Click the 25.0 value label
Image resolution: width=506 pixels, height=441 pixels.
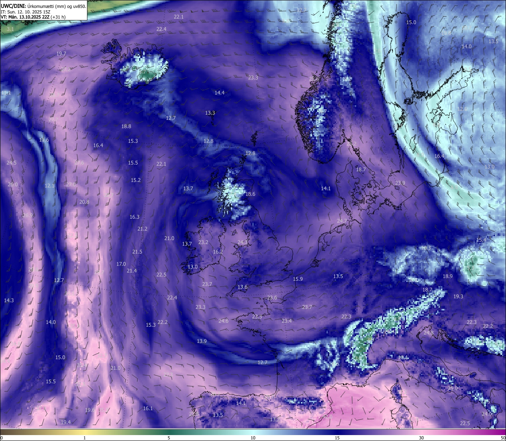coord(453,388)
